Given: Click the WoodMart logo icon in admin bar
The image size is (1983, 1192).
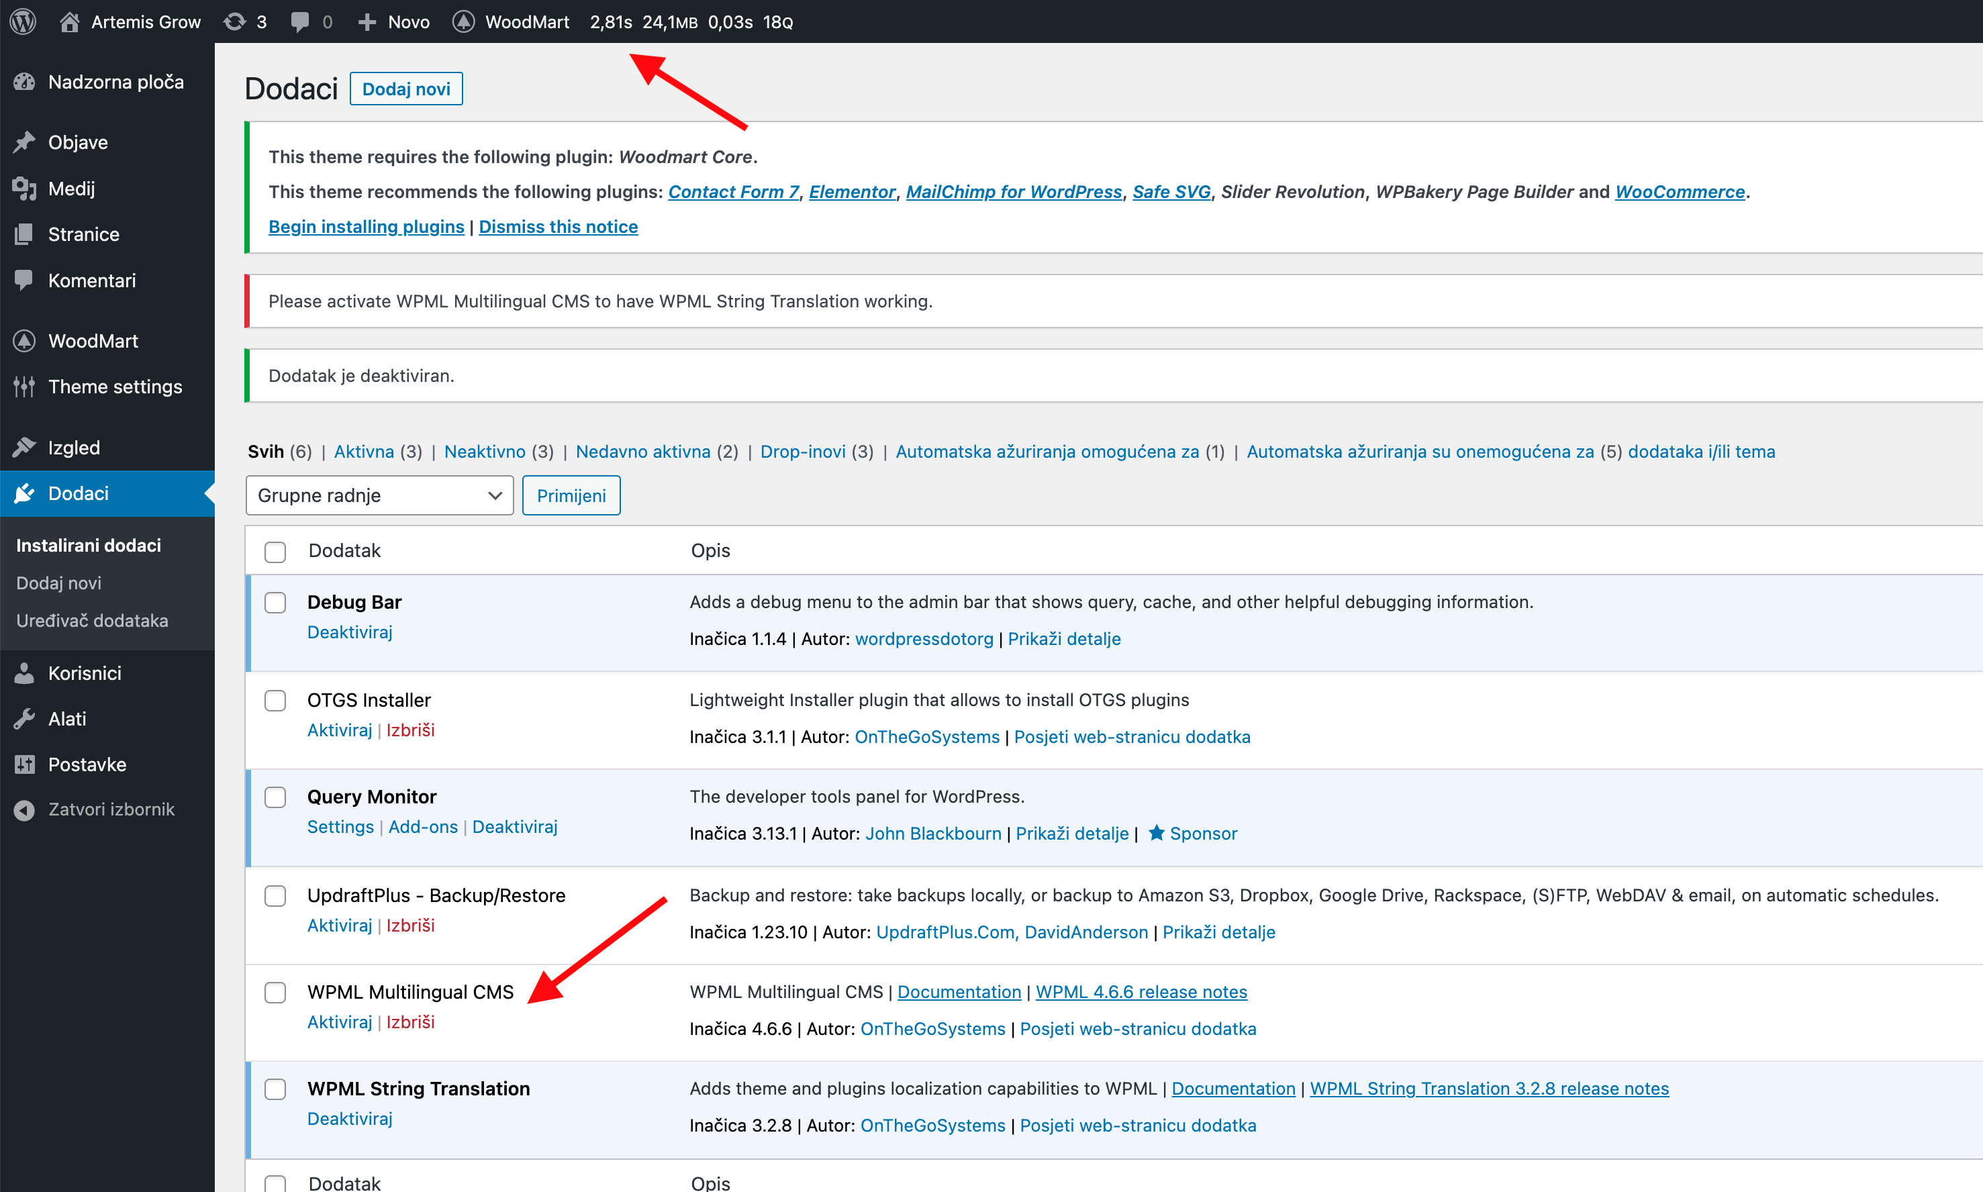Looking at the screenshot, I should coord(463,21).
